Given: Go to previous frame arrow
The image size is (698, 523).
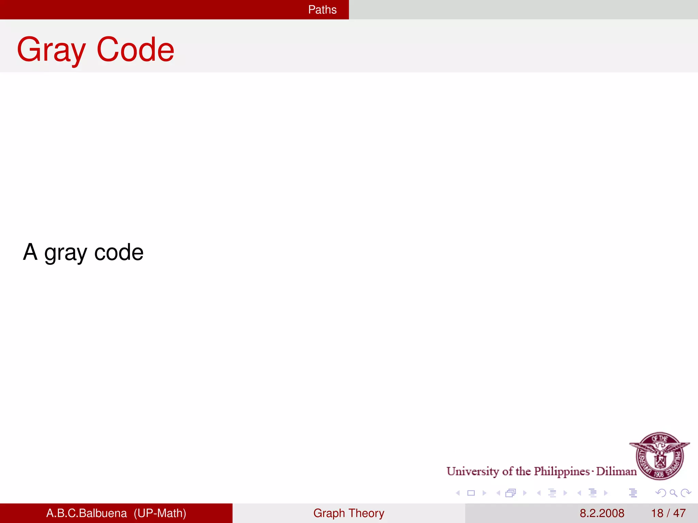Looking at the screenshot, I should [498, 493].
